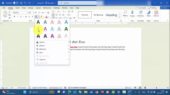
Task: Click the Paste clipboard icon
Action: pos(5,13)
